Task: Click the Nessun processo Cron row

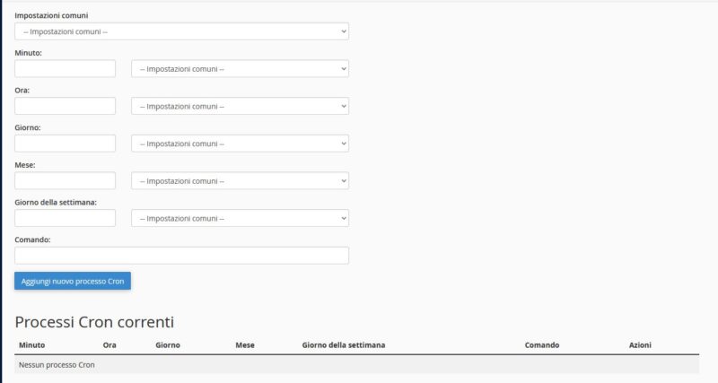Action: pos(356,365)
